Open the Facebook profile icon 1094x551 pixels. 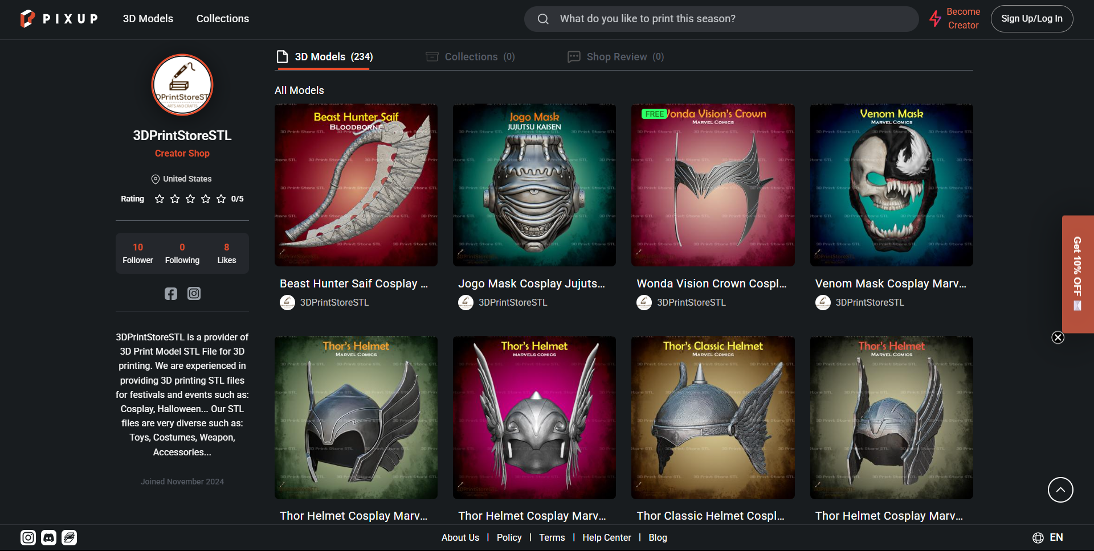(171, 294)
